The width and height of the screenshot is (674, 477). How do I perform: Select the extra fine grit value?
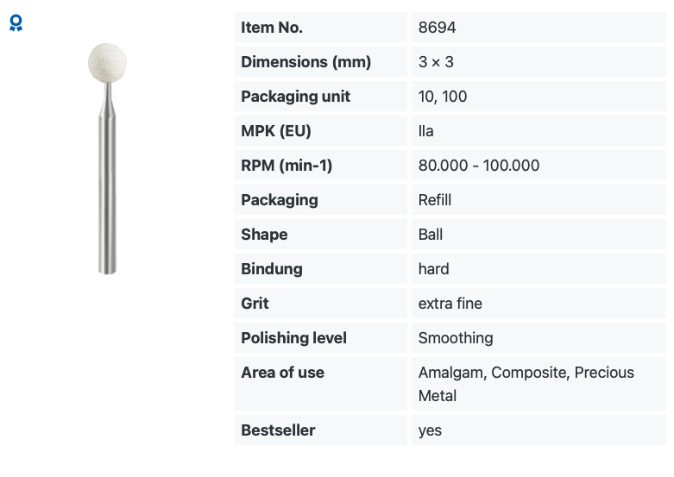click(450, 304)
